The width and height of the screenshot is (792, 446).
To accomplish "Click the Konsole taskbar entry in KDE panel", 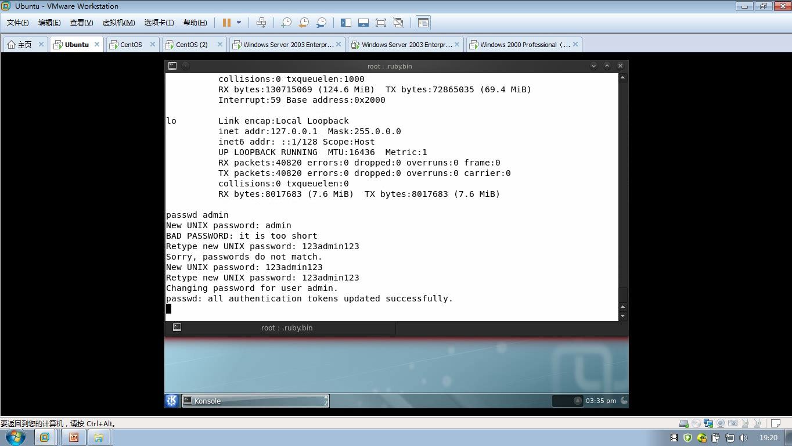I will tap(255, 401).
